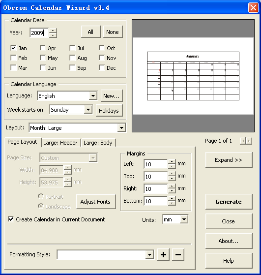Screen dimensions: 261x275
Task: Go to next preview page arrow
Action: (249, 141)
